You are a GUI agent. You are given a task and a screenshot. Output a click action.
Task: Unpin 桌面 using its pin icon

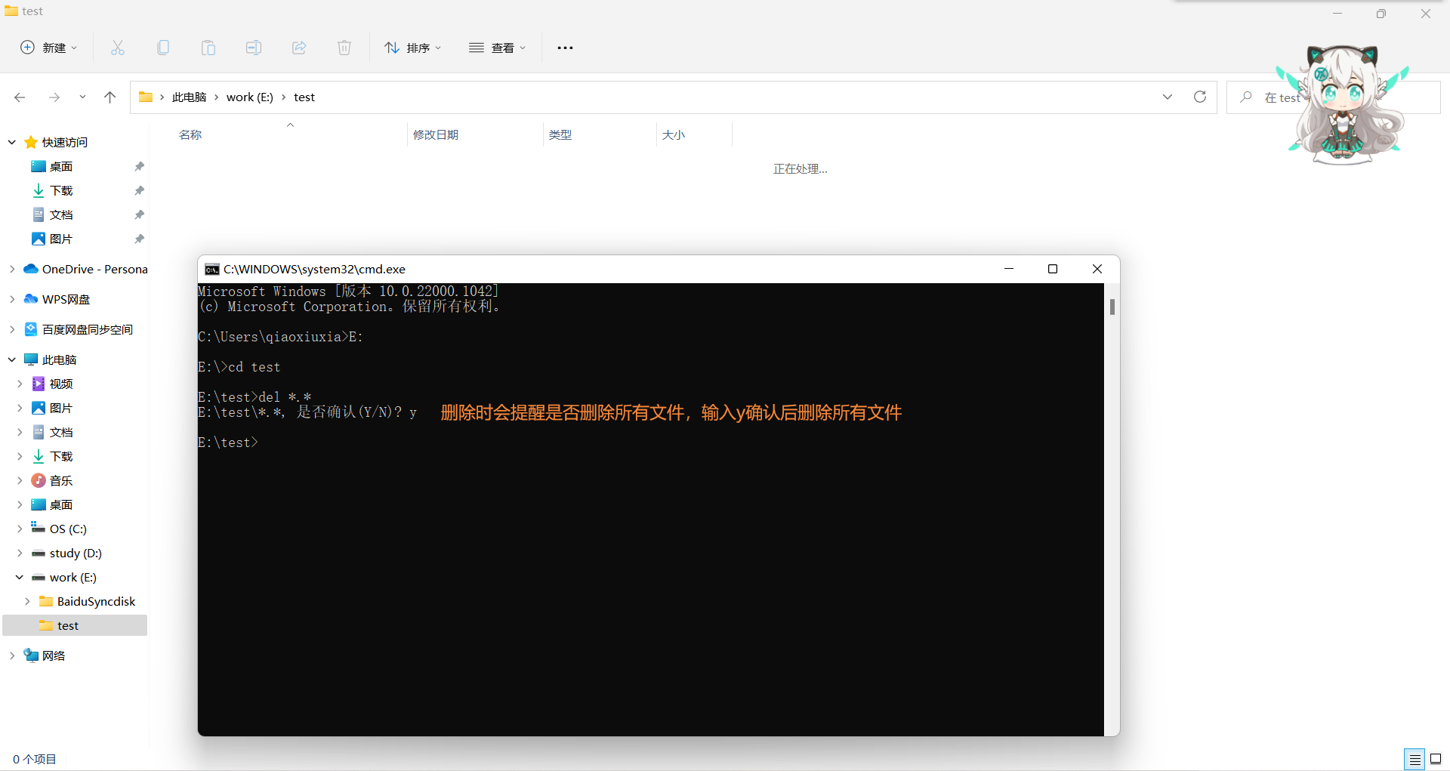139,166
